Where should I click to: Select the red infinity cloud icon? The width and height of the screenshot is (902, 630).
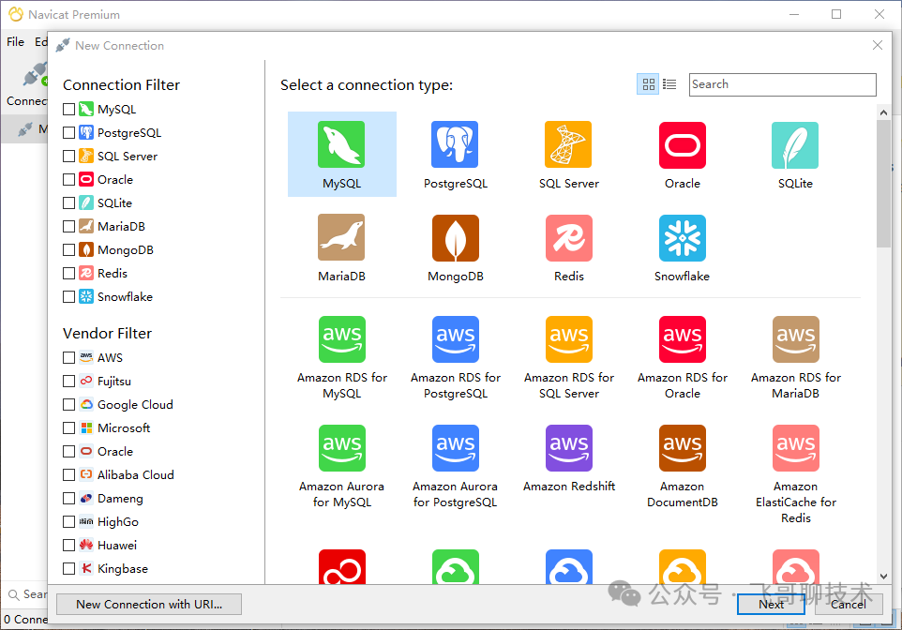(341, 567)
